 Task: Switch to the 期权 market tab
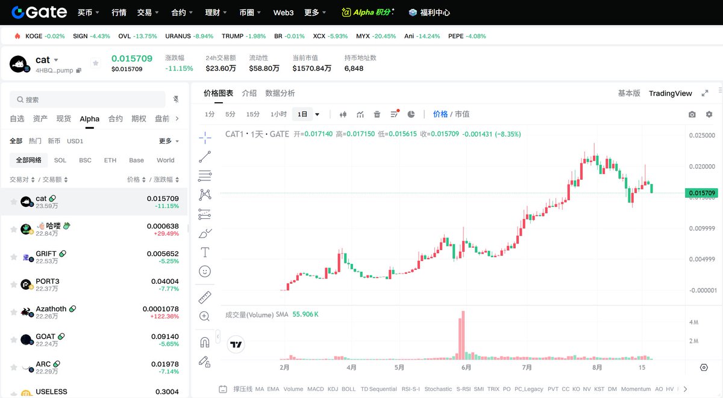(x=139, y=118)
